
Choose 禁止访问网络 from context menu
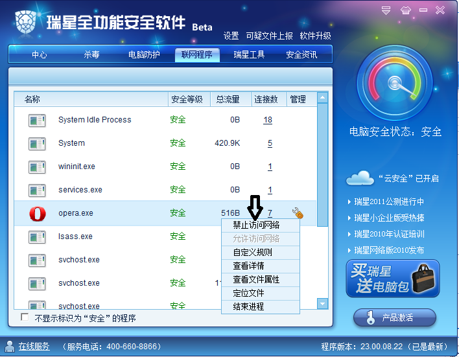261,225
